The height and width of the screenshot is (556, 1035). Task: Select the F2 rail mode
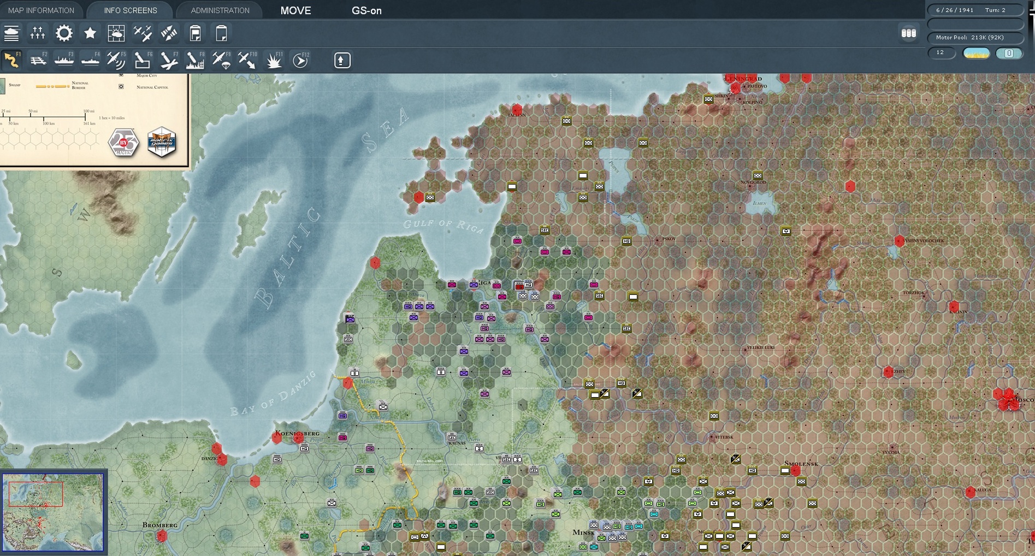(38, 60)
